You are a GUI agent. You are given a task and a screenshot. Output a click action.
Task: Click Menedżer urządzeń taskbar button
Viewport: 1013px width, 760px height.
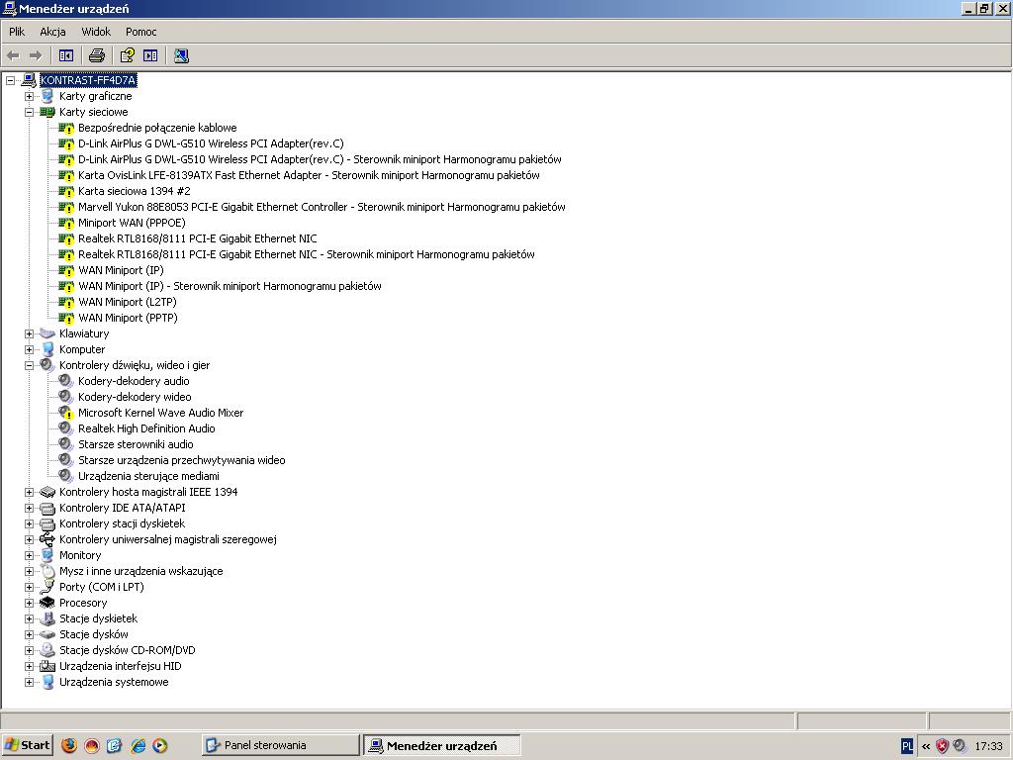(x=442, y=745)
